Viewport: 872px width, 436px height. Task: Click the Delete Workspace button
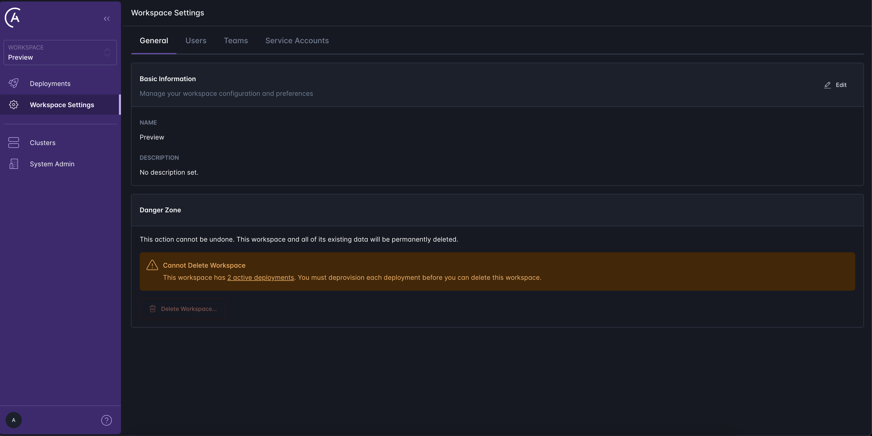pos(182,309)
